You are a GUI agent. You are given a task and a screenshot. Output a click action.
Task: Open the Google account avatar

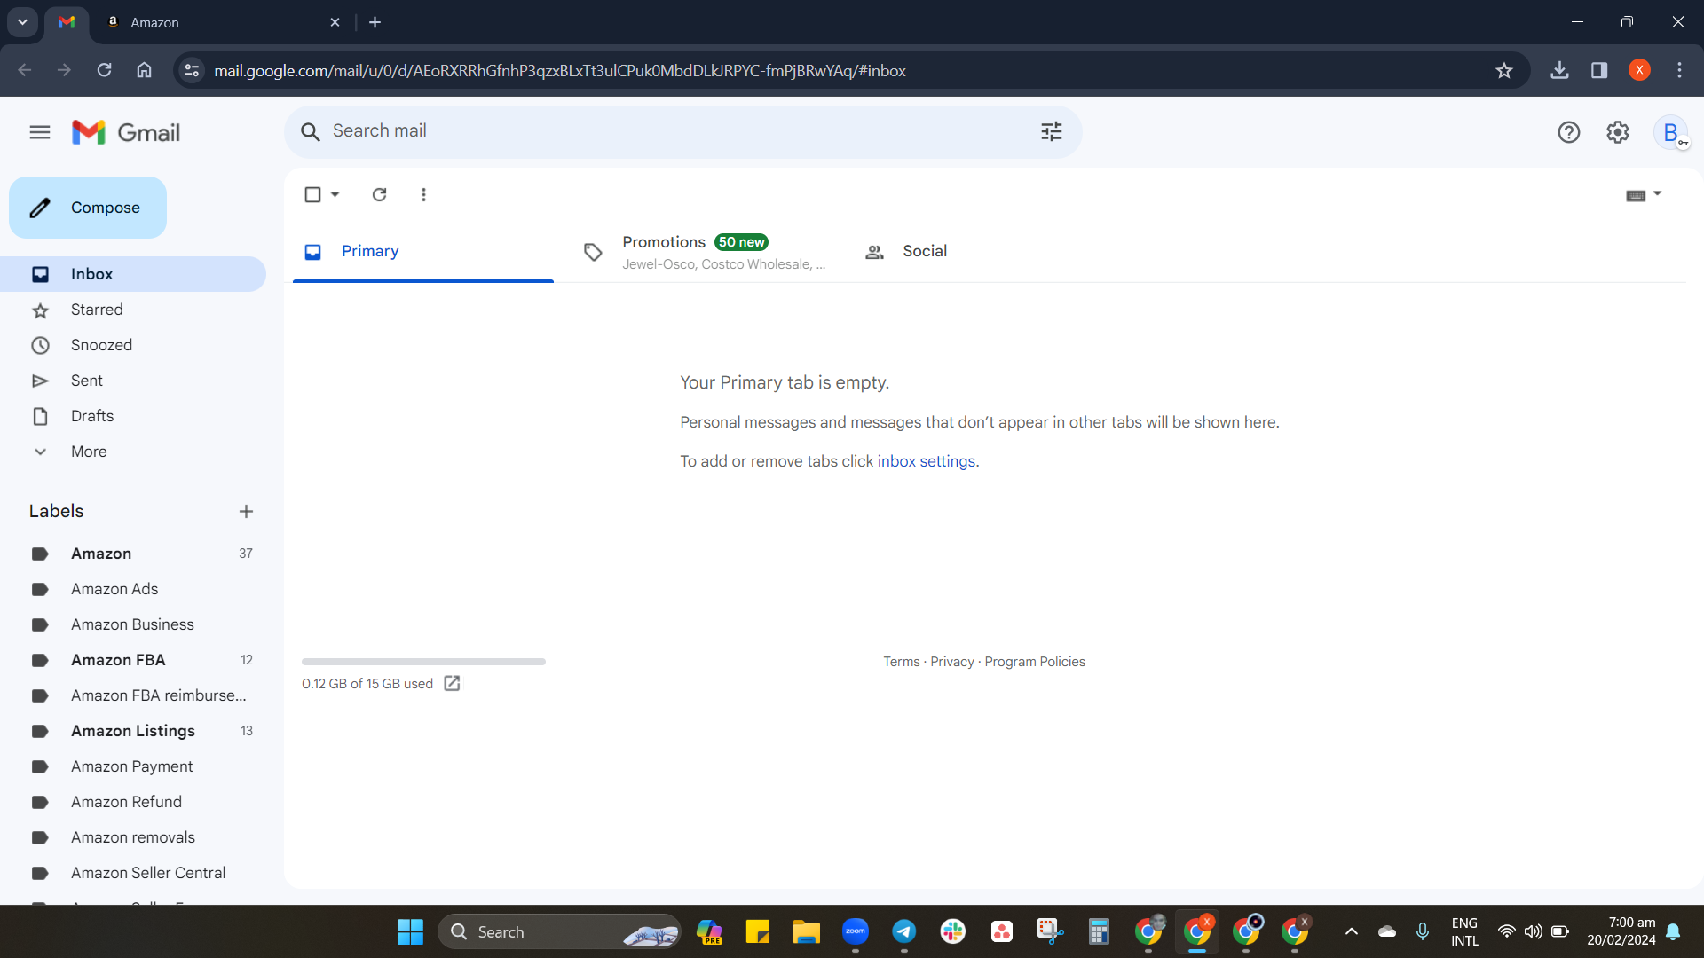coord(1671,132)
